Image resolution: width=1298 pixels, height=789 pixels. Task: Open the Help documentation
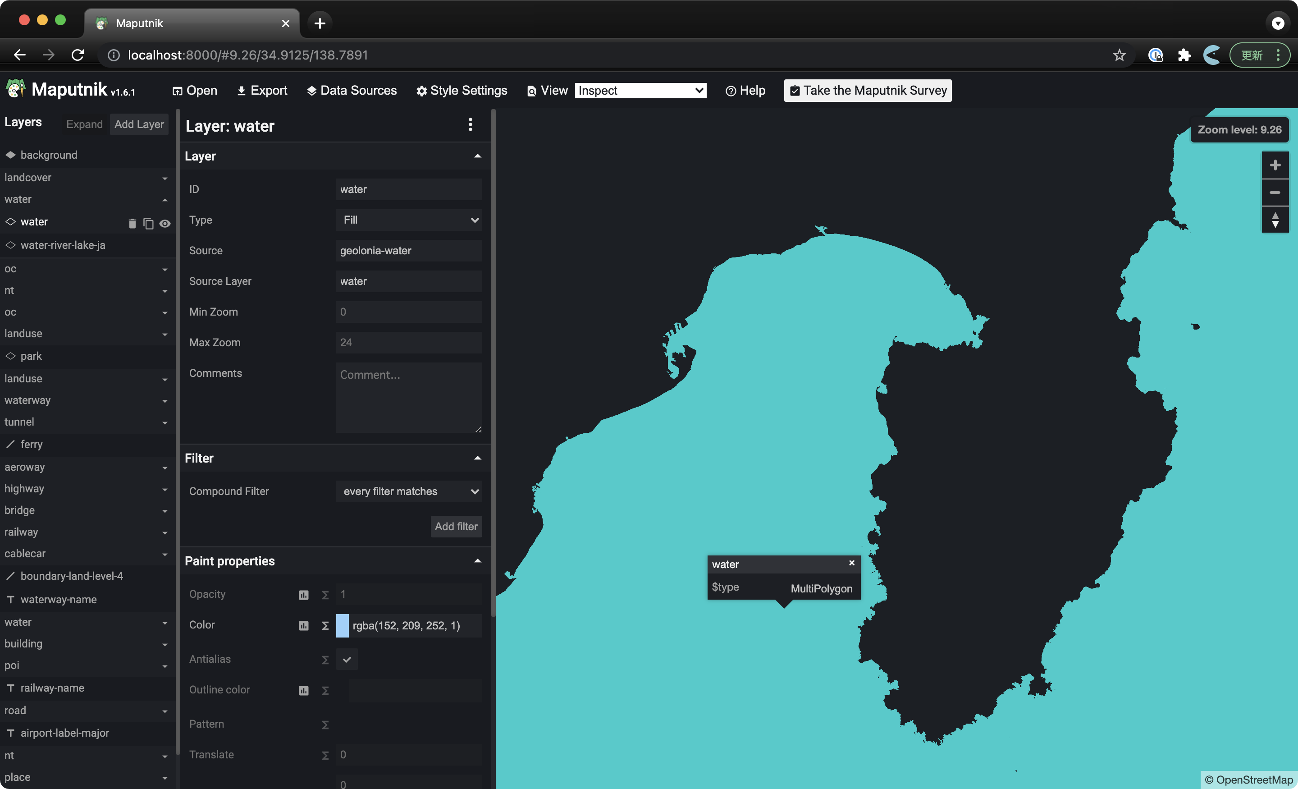[x=745, y=90]
